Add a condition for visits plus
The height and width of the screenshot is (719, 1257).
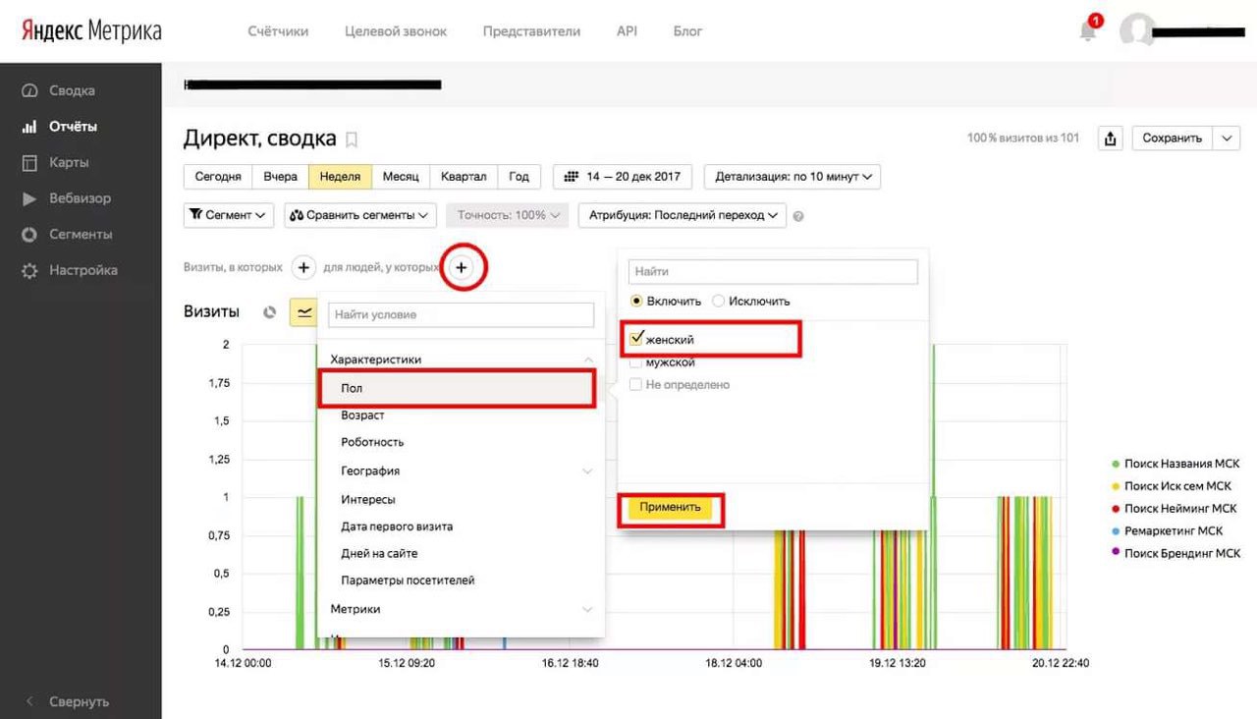click(303, 267)
